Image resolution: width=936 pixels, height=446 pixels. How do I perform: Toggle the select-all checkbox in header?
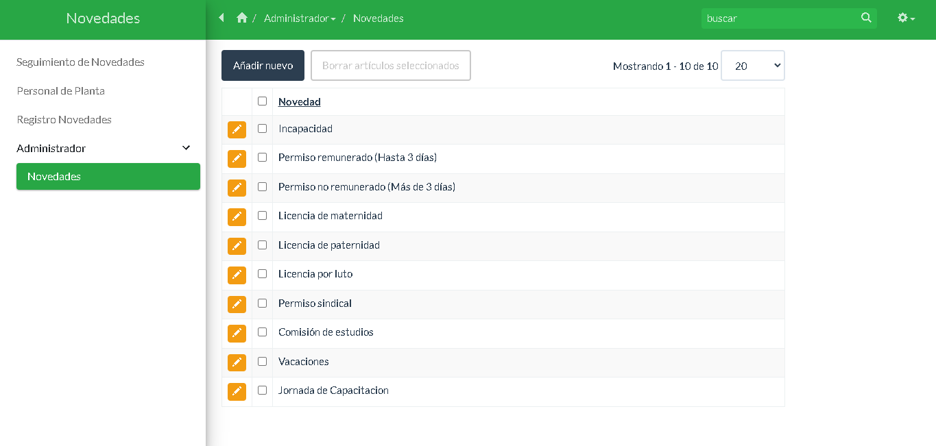click(262, 101)
